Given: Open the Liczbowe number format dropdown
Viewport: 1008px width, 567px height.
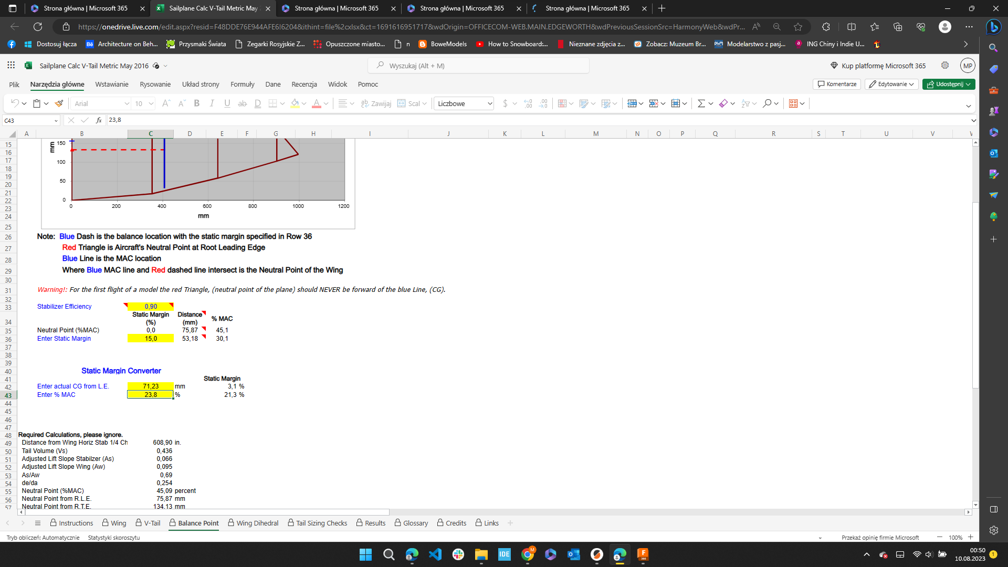Looking at the screenshot, I should (x=464, y=103).
